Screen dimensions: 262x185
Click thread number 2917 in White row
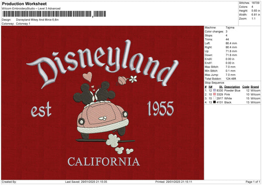[220, 98]
